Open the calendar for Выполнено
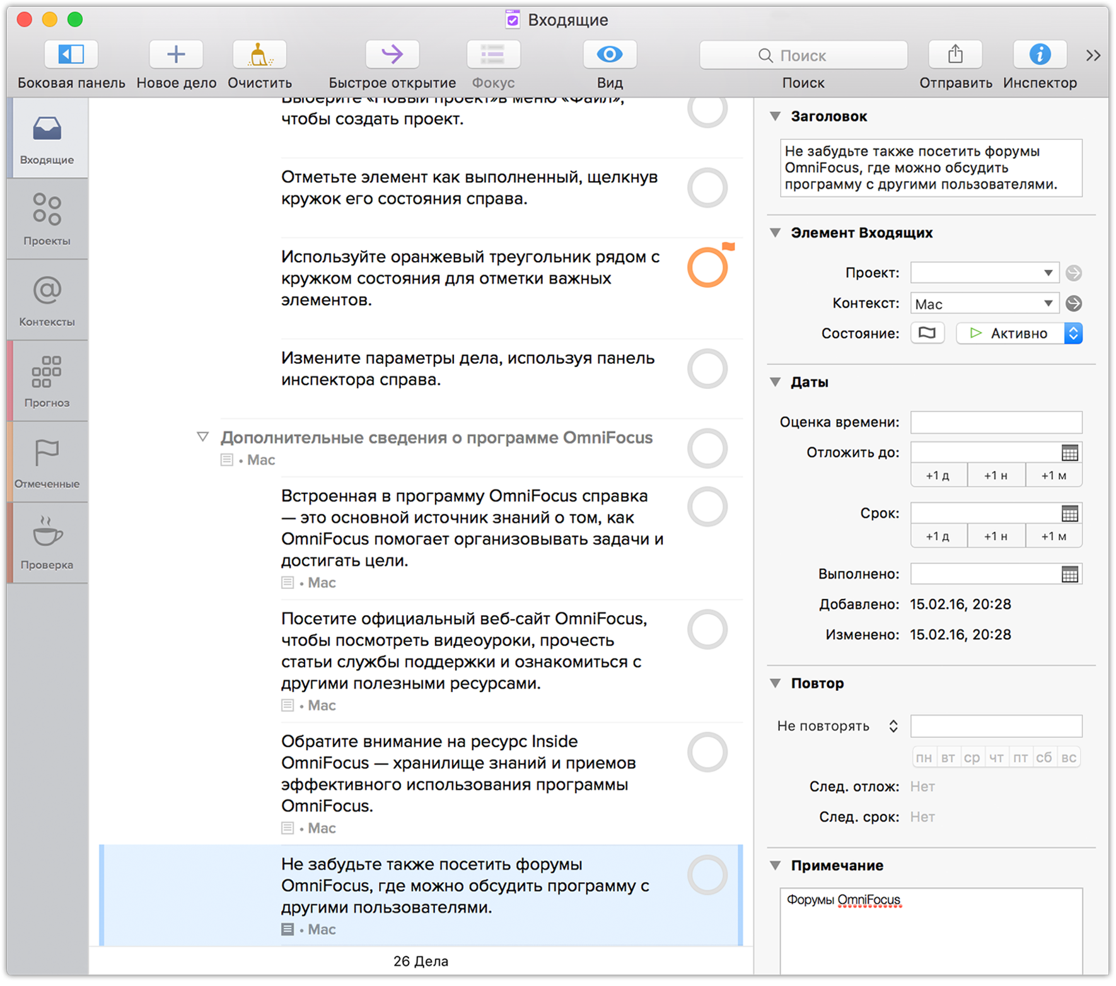1116x986 pixels. (1069, 574)
